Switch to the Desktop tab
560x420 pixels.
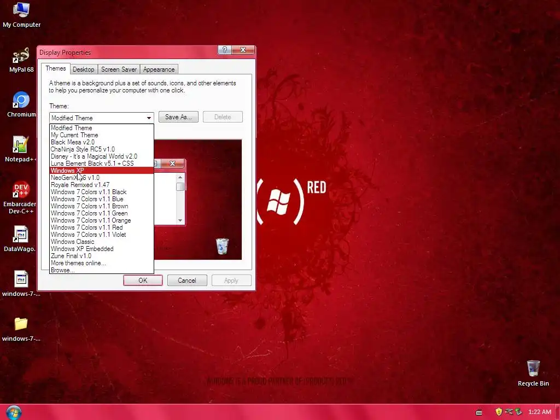tap(84, 69)
